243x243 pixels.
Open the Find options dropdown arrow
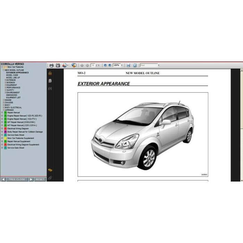point(159,65)
